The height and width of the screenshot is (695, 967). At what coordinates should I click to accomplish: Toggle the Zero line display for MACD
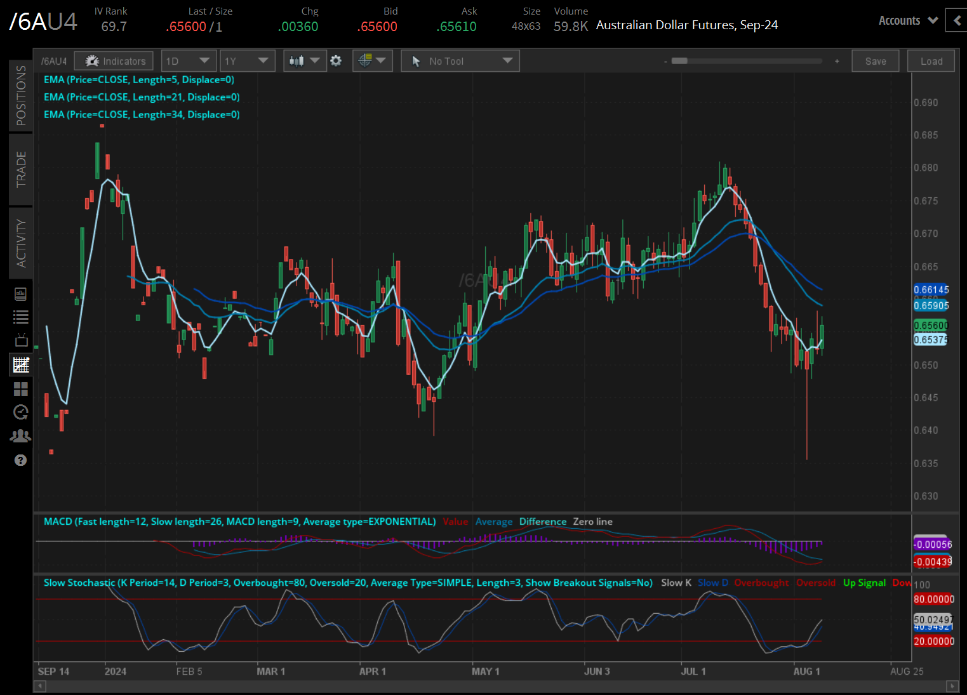592,521
